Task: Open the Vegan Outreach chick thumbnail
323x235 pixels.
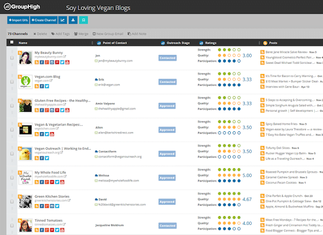Action: coord(25,154)
